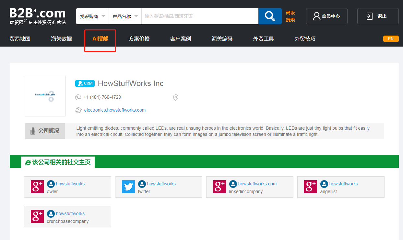The image size is (403, 240).
Task: Click the Google+ icon on the linkedincompany card
Action: tap(219, 187)
